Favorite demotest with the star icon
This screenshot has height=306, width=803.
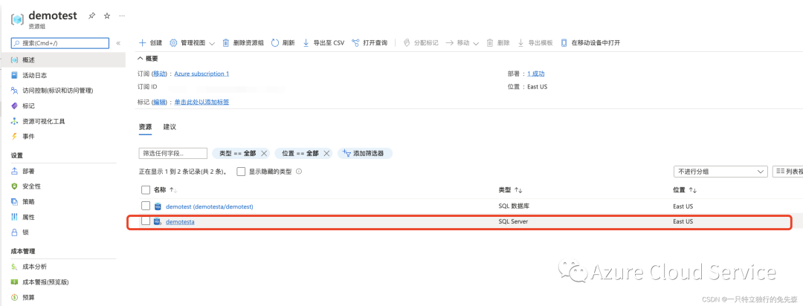[107, 16]
